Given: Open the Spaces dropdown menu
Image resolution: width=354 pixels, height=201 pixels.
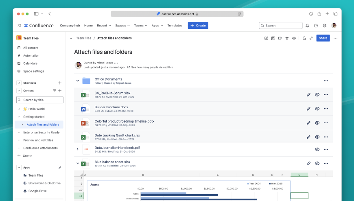Looking at the screenshot, I should click(x=122, y=26).
